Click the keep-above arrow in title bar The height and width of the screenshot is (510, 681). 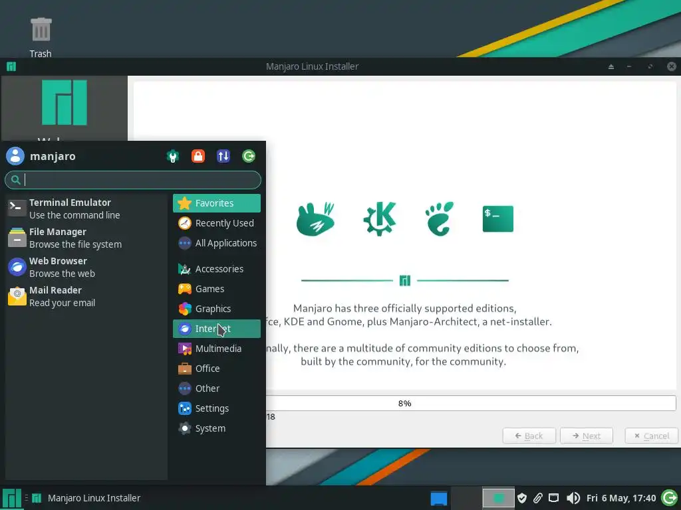[x=611, y=66]
